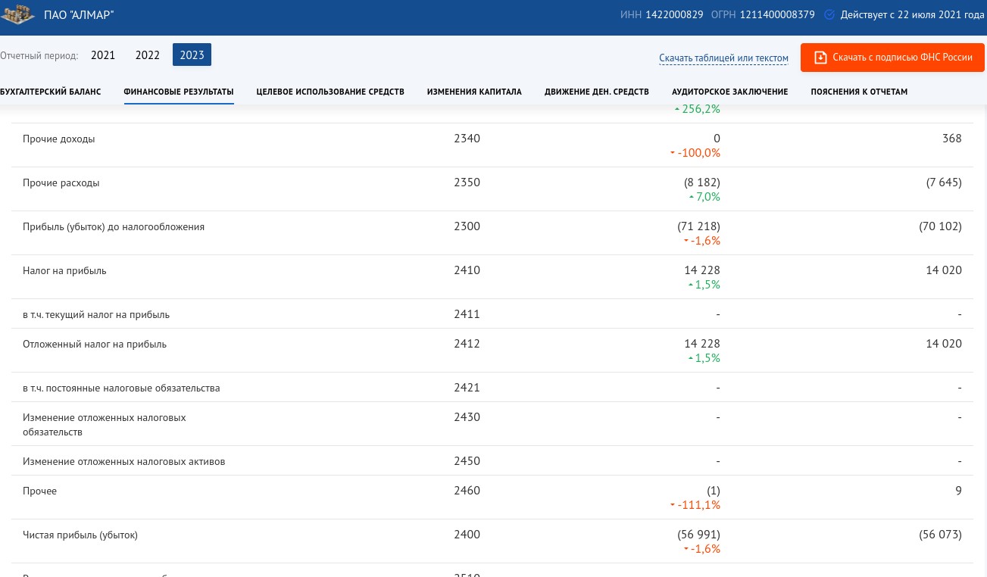The width and height of the screenshot is (987, 577).
Task: Click the previous-year value (7 645)
Action: 944,182
